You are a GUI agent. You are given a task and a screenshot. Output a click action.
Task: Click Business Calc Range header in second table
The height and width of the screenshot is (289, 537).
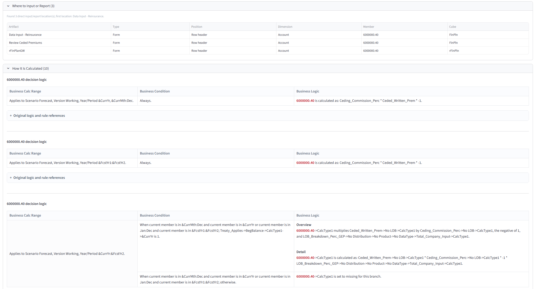[x=25, y=153]
